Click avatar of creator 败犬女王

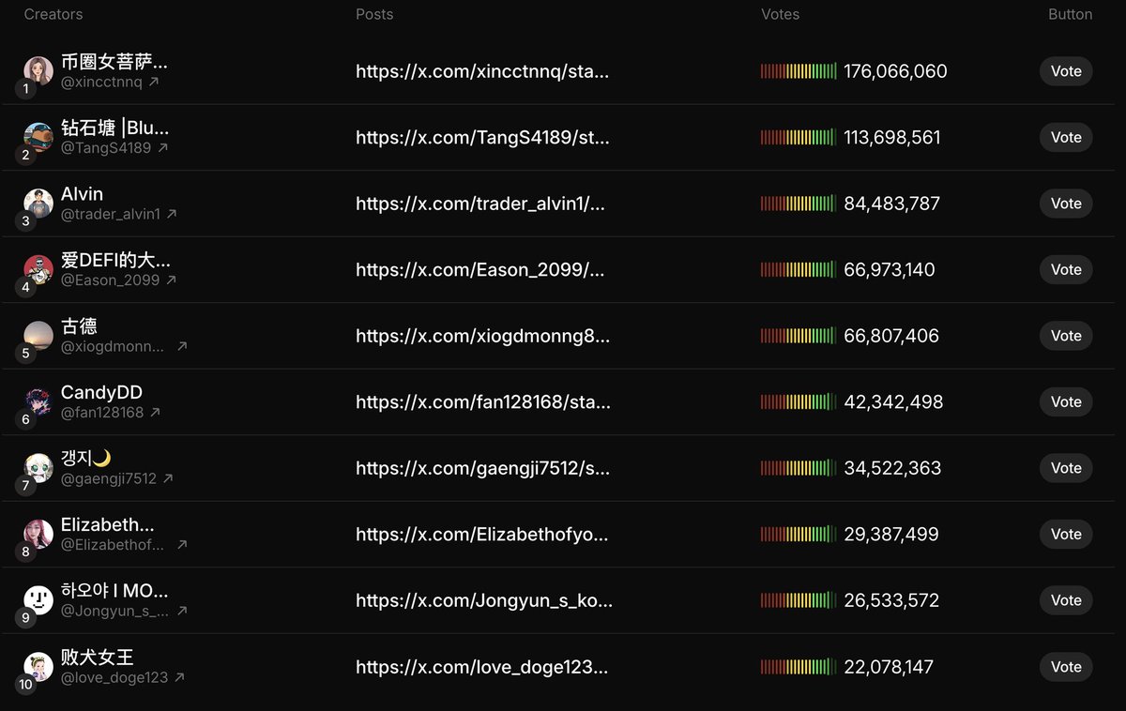coord(38,666)
